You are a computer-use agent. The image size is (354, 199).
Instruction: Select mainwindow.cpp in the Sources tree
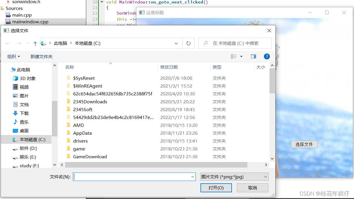click(x=30, y=22)
